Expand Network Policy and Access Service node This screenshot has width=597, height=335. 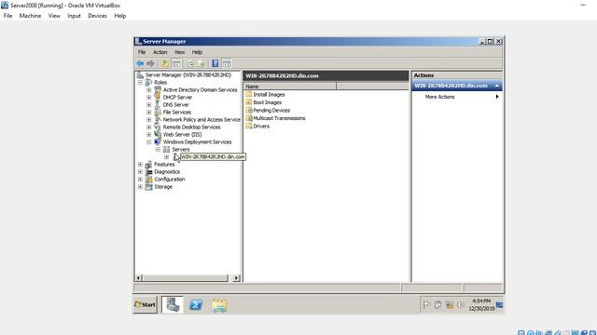(x=149, y=120)
